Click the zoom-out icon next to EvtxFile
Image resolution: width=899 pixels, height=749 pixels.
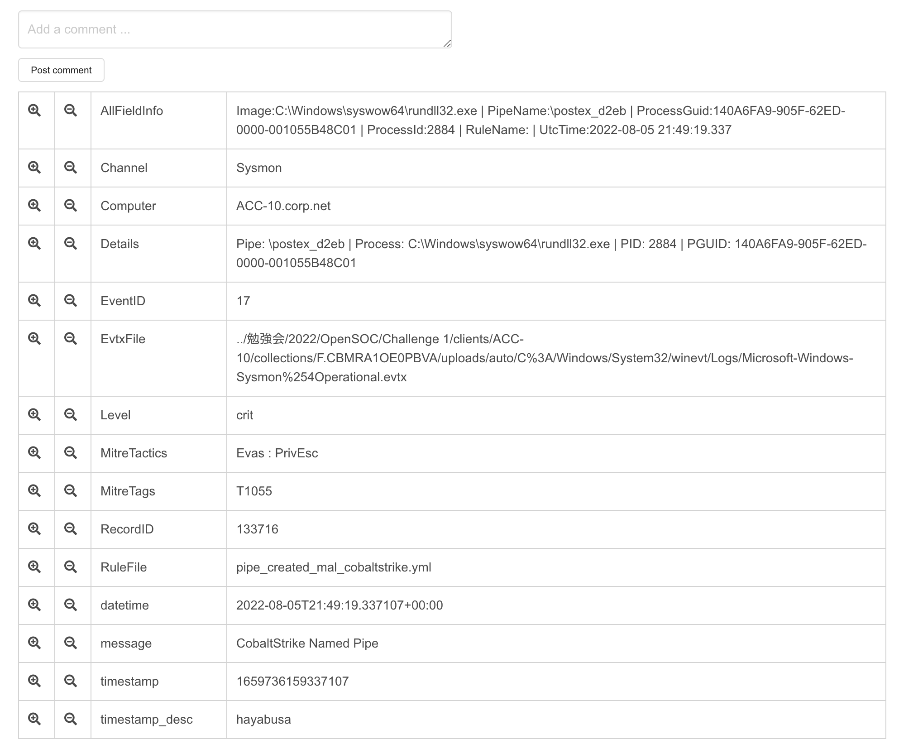70,338
